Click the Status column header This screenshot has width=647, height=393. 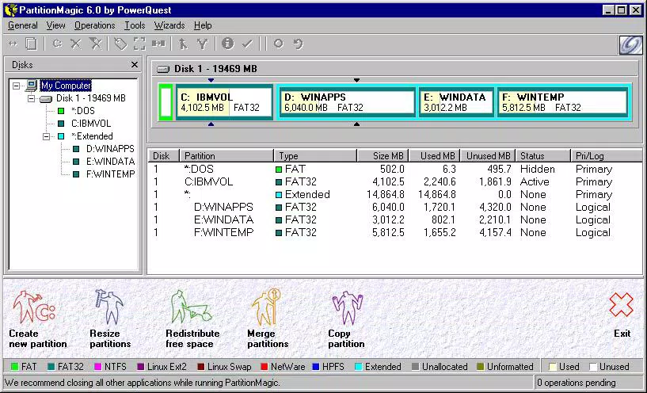pyautogui.click(x=543, y=156)
